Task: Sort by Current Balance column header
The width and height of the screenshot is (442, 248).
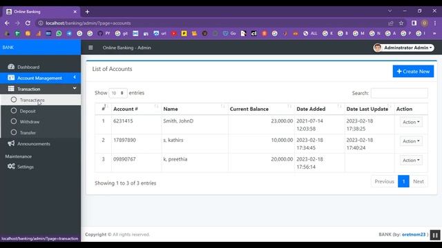Action: [261, 109]
